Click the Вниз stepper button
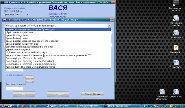This screenshot has height=108, width=185. coord(29,81)
